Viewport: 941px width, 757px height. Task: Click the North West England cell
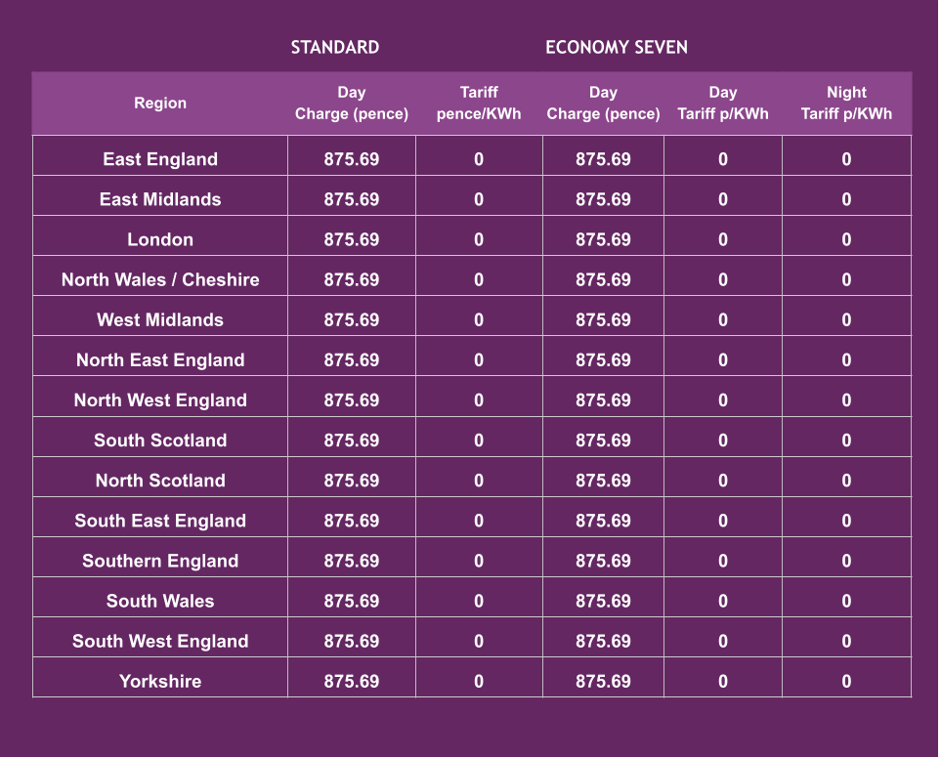160,400
